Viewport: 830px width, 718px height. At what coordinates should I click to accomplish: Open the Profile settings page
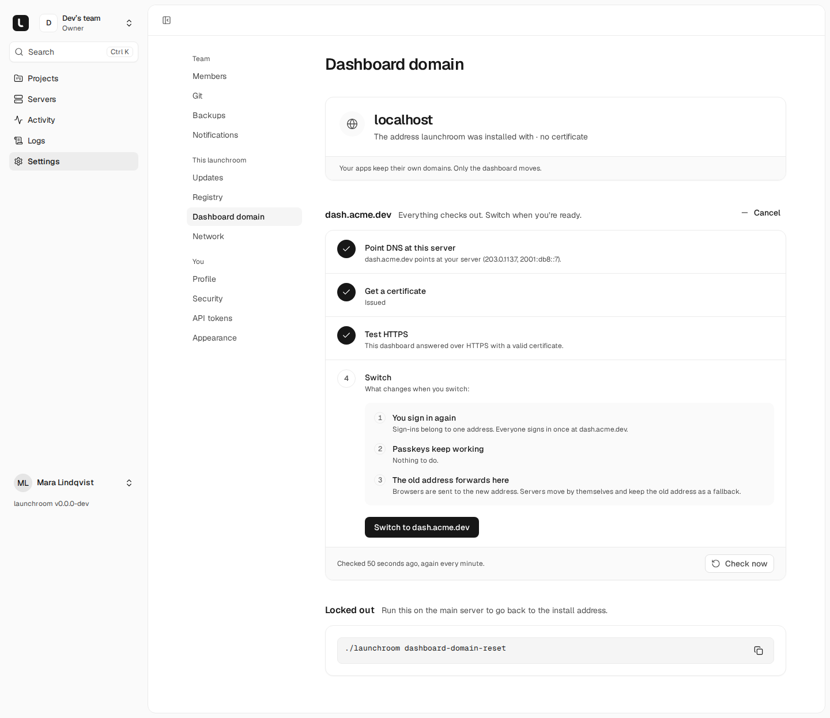tap(244, 279)
